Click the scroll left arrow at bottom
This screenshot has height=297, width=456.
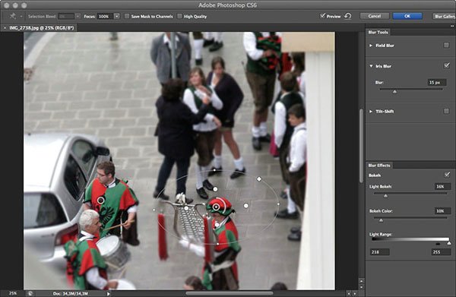click(349, 294)
